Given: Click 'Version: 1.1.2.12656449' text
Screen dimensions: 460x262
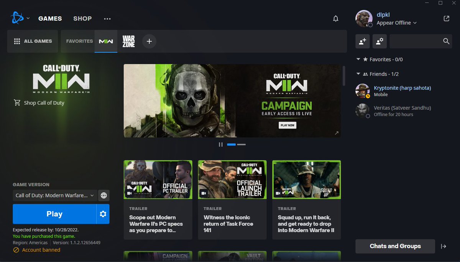Looking at the screenshot, I should coord(77,242).
